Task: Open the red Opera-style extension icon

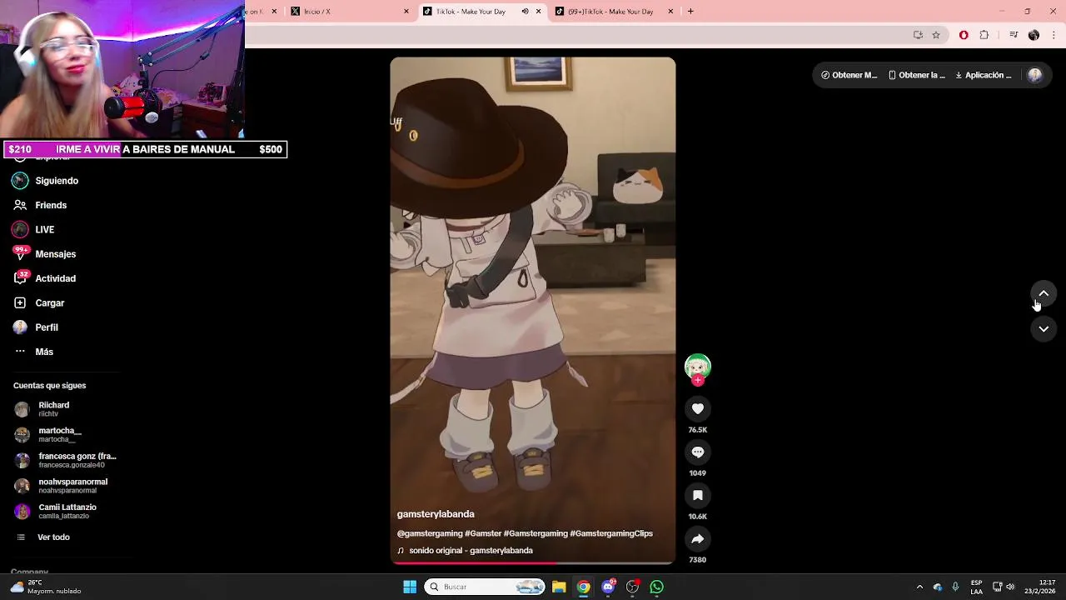Action: click(964, 35)
